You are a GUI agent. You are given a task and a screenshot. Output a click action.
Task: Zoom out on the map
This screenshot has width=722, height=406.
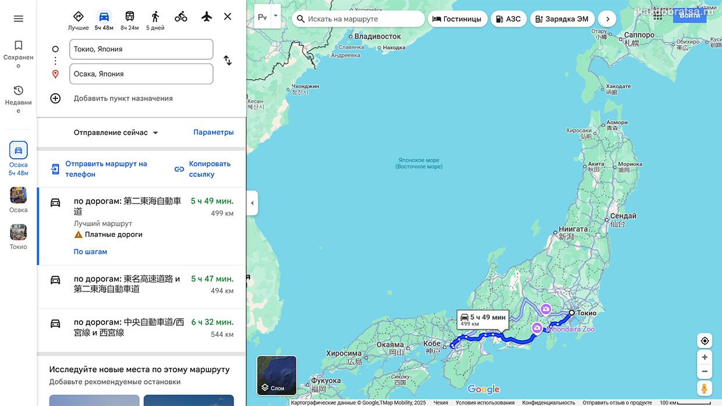click(705, 371)
